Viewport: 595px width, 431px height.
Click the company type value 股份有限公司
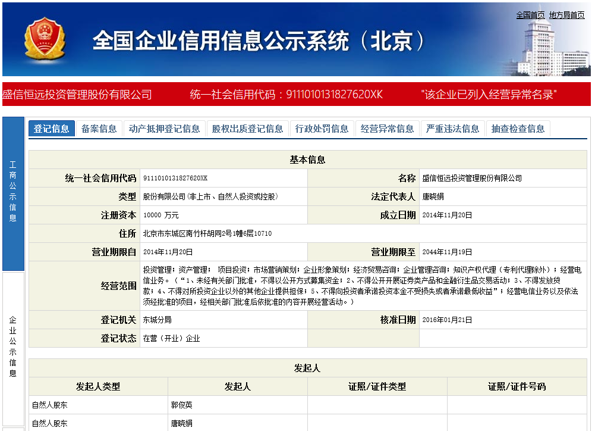[210, 196]
